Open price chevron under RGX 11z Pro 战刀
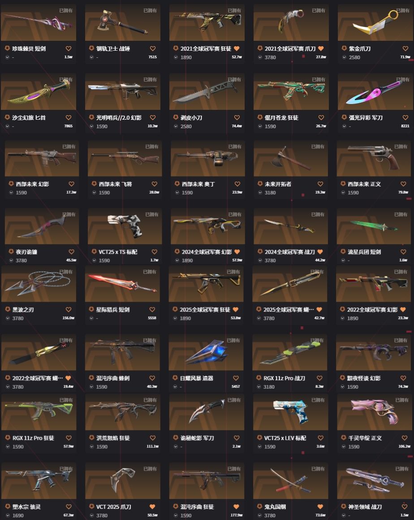 [259, 387]
